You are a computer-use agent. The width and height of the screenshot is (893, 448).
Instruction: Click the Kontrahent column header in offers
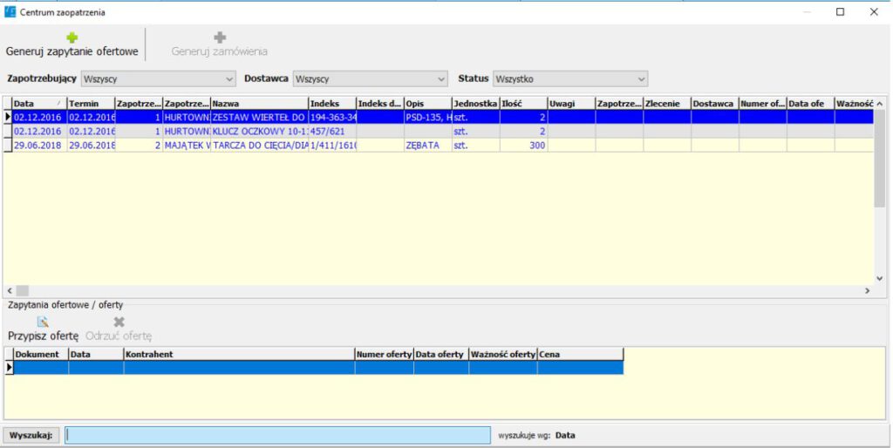(x=238, y=355)
